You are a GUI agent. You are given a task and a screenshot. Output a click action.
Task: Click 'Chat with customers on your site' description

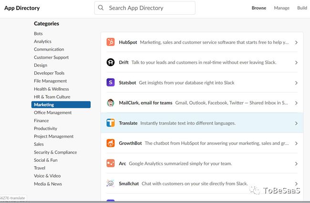click(x=195, y=183)
